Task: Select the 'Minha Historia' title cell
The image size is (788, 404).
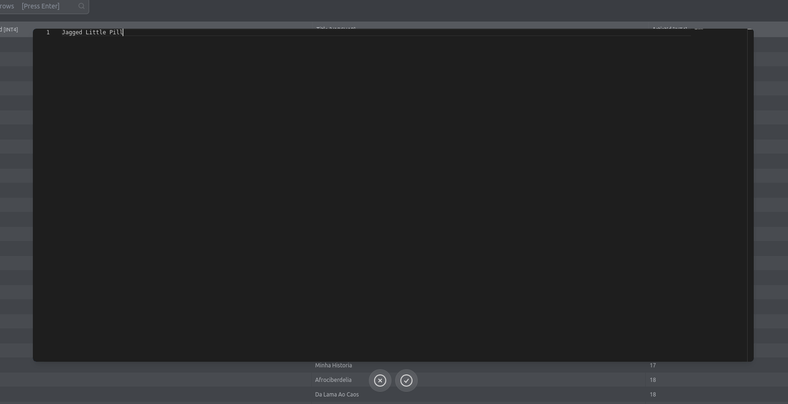Action: (478, 365)
